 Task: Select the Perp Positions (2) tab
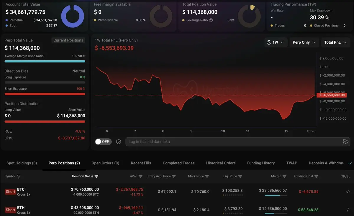[x=64, y=163]
